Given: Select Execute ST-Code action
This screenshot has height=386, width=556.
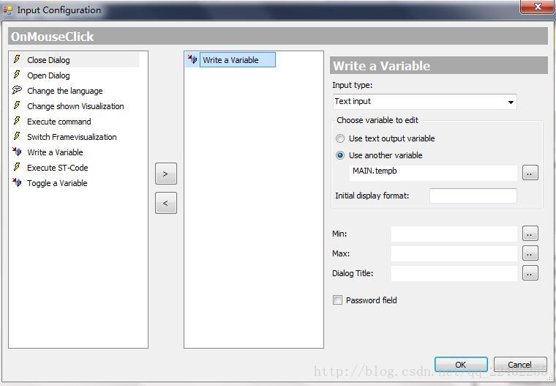Looking at the screenshot, I should point(58,168).
